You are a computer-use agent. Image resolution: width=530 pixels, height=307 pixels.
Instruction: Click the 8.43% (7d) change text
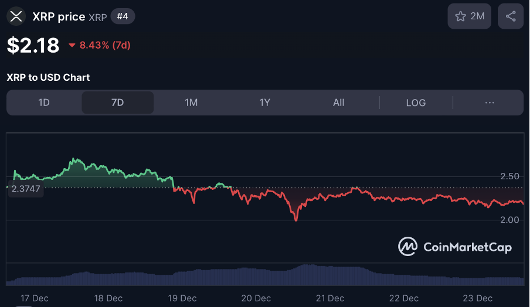105,45
